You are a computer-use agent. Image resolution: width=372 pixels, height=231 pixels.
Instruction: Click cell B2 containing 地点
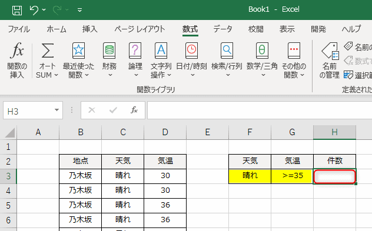pos(81,161)
